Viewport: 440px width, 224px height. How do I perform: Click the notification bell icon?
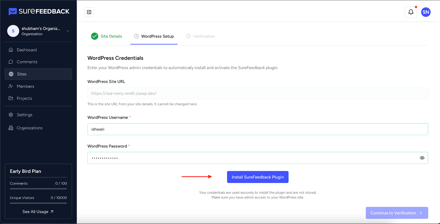pyautogui.click(x=411, y=12)
